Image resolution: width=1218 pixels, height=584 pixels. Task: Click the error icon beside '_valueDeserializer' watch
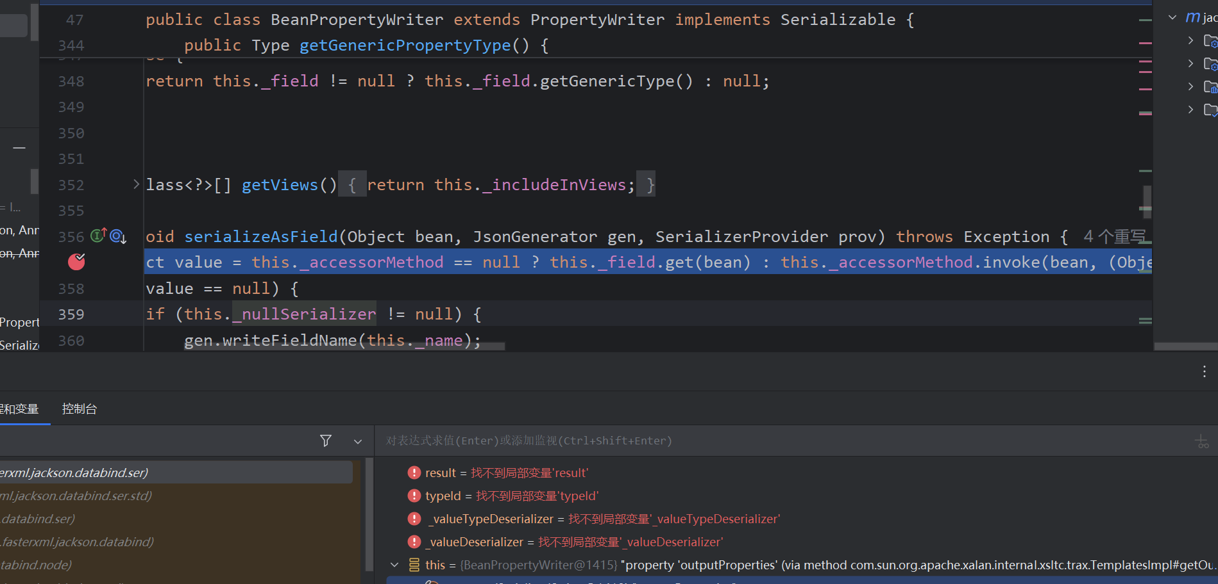pos(414,542)
